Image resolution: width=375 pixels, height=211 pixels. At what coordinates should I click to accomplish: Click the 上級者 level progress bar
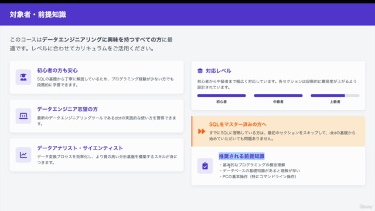coord(335,96)
